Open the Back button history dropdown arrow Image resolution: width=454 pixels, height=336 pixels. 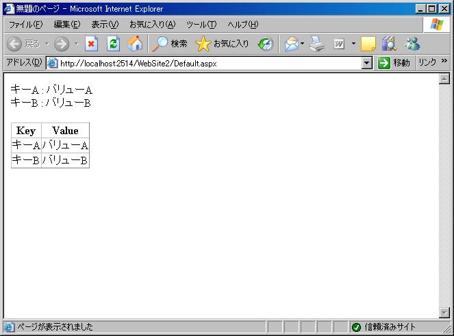click(47, 44)
